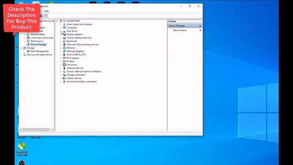Select the Monitors label
This screenshot has width=293, height=165.
(71, 48)
